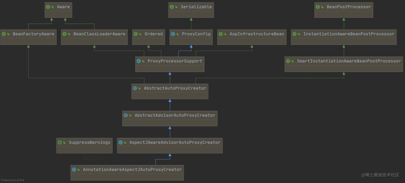Select the InstantiationAwareBeanPostProcessor node
The image size is (405, 183).
[x=343, y=37]
